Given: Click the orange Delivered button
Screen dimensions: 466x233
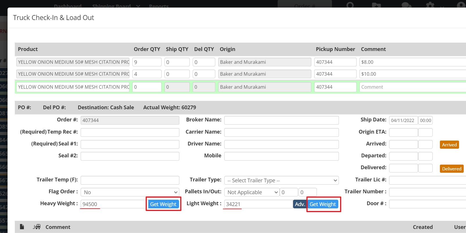Looking at the screenshot, I should (x=451, y=169).
